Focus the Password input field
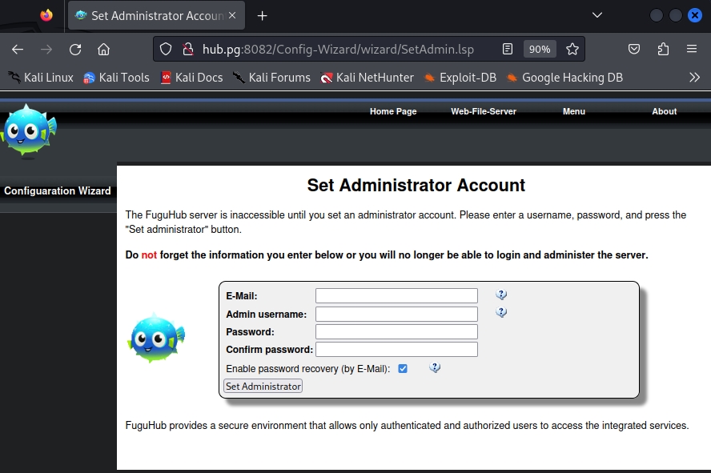The height and width of the screenshot is (473, 711). pos(397,331)
